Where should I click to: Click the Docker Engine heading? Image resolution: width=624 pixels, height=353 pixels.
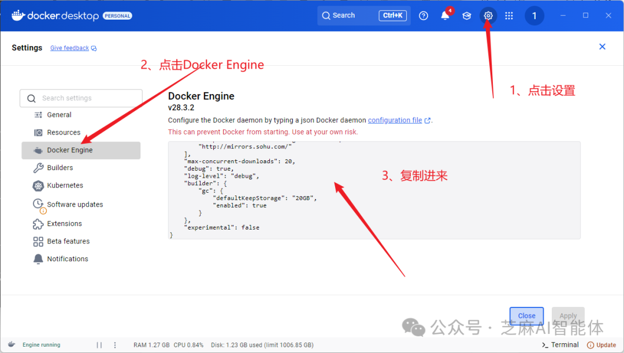pyautogui.click(x=201, y=96)
